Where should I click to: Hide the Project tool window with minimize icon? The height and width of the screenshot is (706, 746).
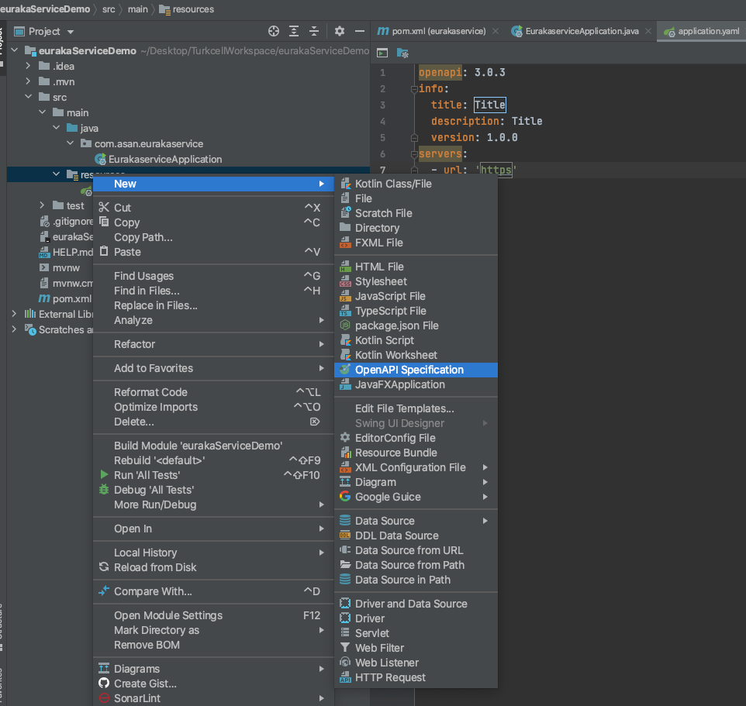359,29
